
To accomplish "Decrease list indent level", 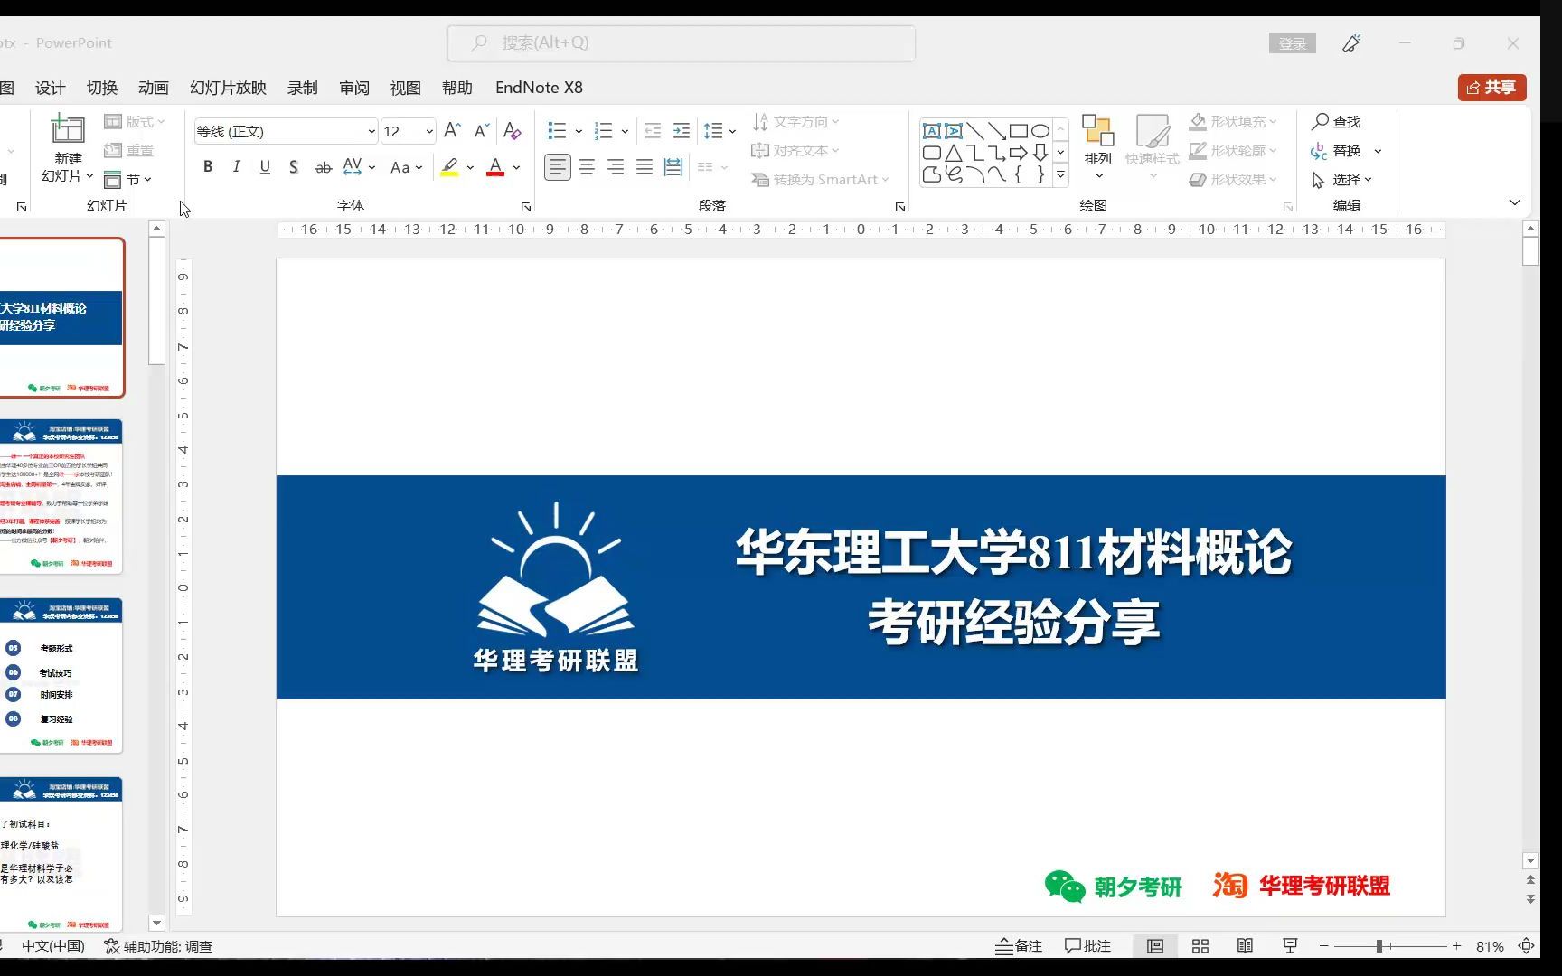I will click(x=652, y=131).
